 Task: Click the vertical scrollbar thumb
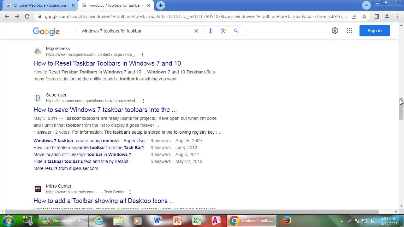point(401,109)
